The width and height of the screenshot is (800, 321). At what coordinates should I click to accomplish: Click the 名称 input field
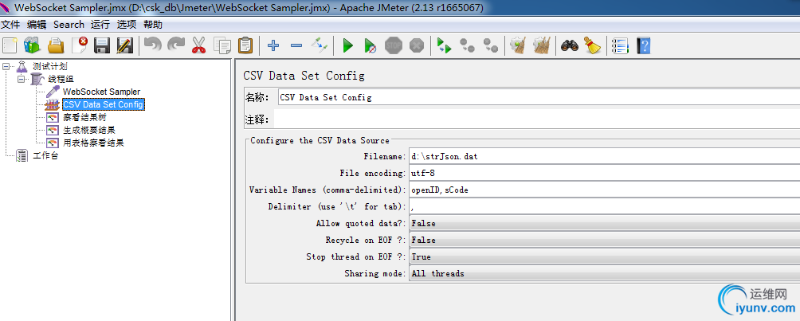(539, 97)
